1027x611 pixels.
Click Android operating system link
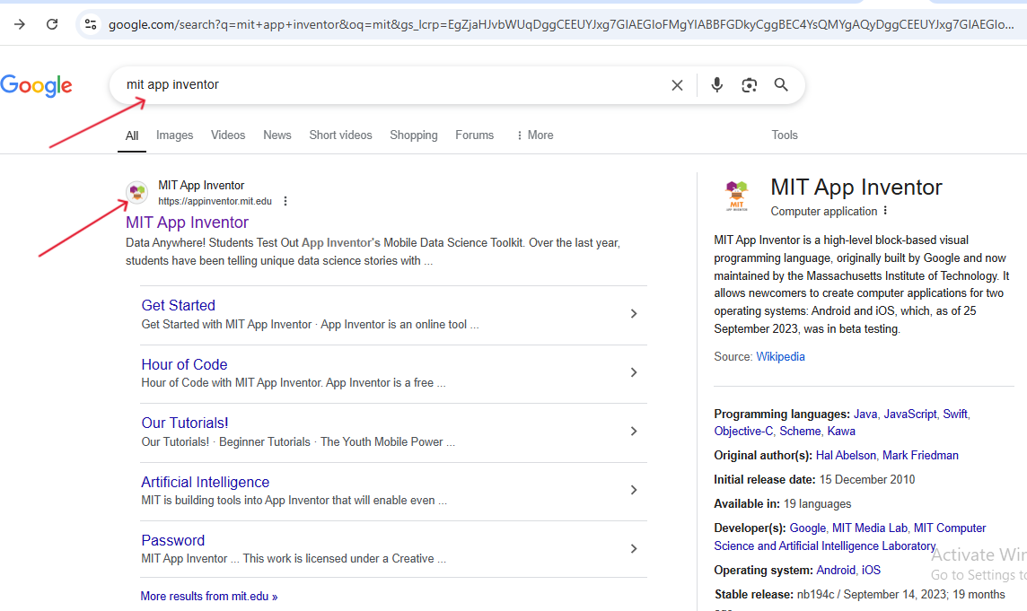(x=836, y=570)
